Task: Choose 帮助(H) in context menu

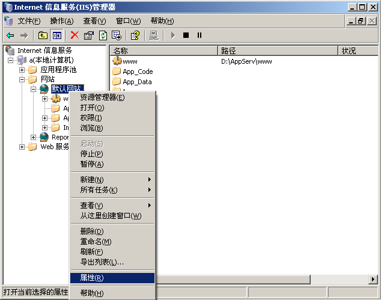Action: pyautogui.click(x=112, y=293)
